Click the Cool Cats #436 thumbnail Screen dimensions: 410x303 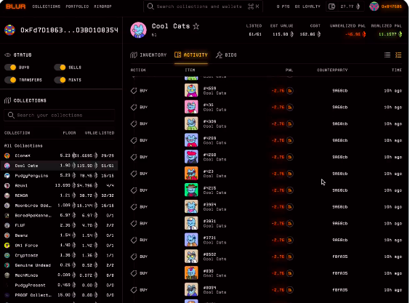(x=191, y=107)
